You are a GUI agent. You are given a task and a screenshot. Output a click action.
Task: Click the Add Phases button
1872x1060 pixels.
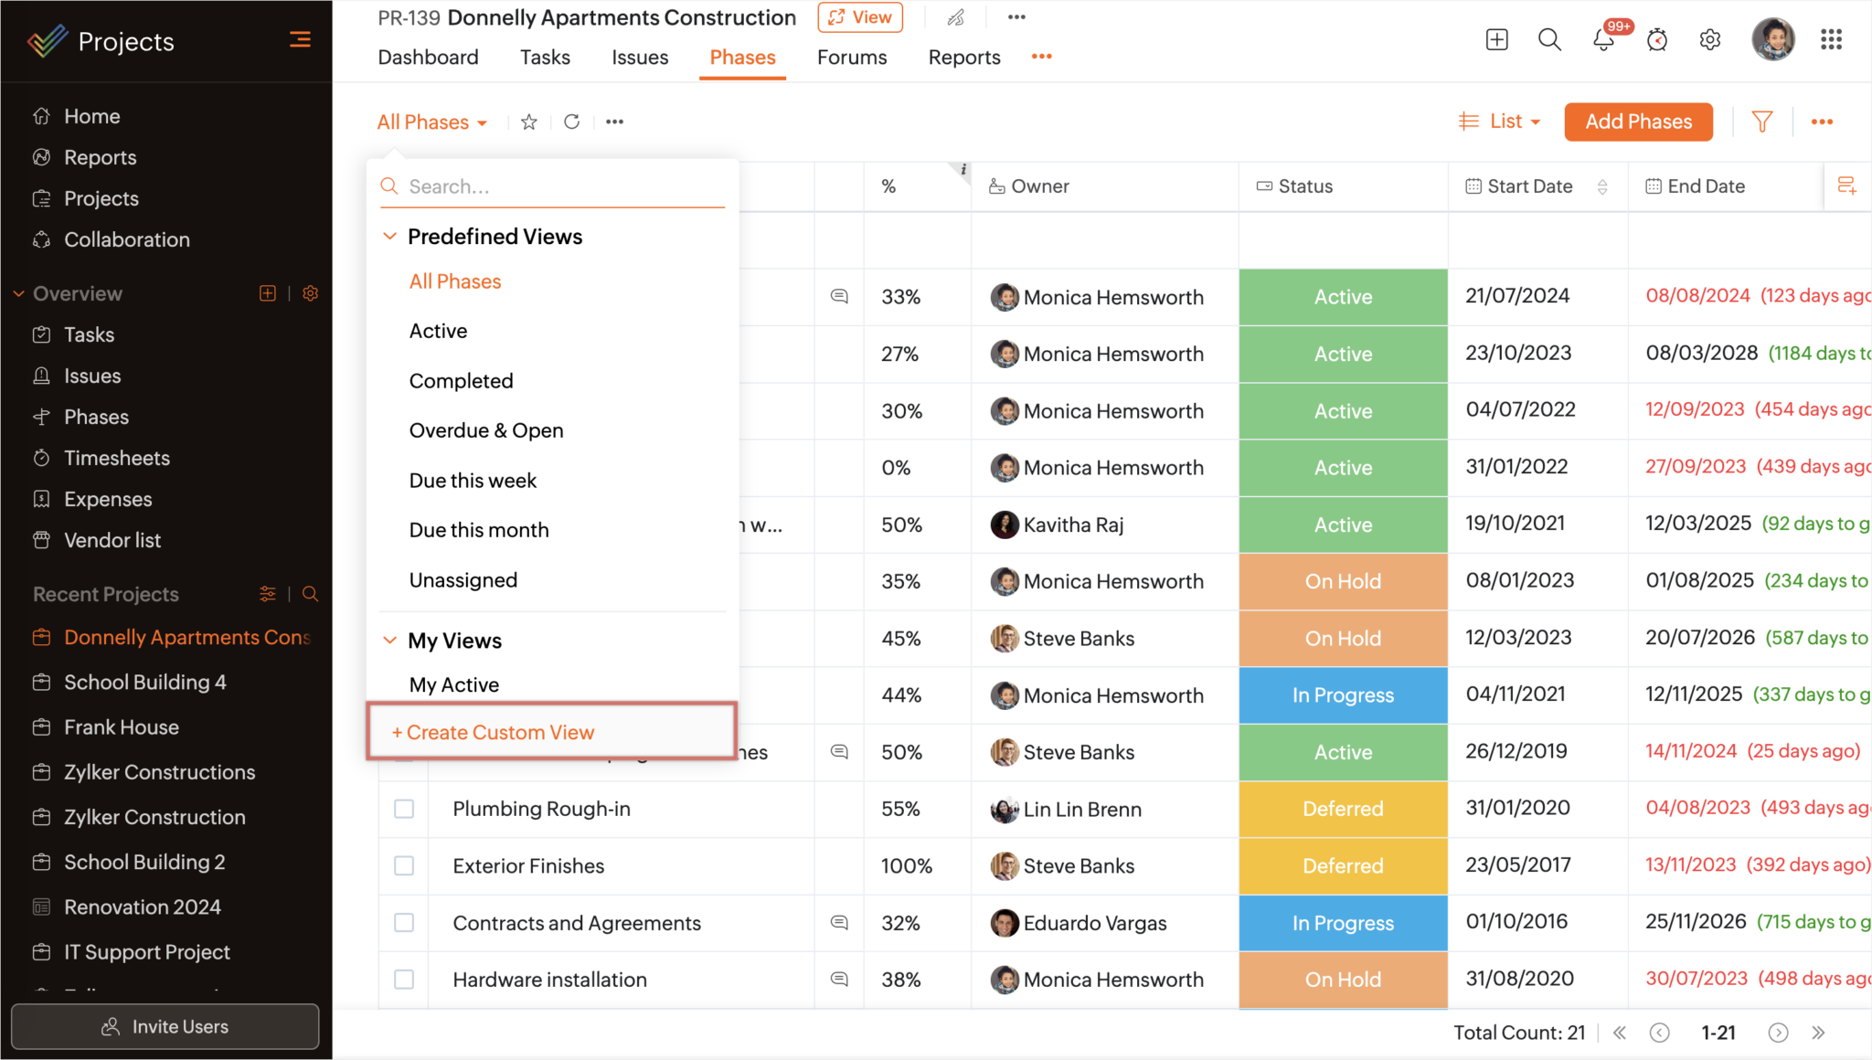[x=1638, y=122]
